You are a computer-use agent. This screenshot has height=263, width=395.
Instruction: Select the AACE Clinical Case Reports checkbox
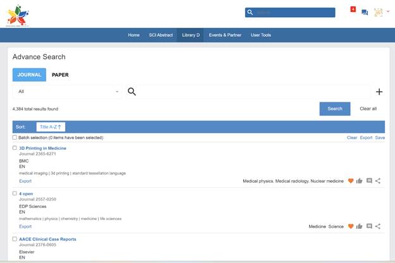15,239
